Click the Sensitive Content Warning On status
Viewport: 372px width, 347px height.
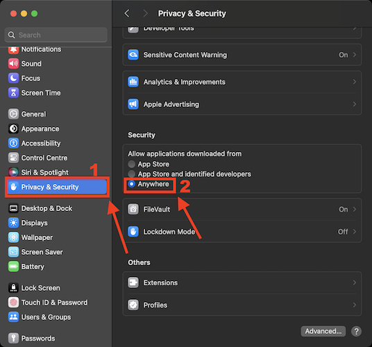(343, 55)
